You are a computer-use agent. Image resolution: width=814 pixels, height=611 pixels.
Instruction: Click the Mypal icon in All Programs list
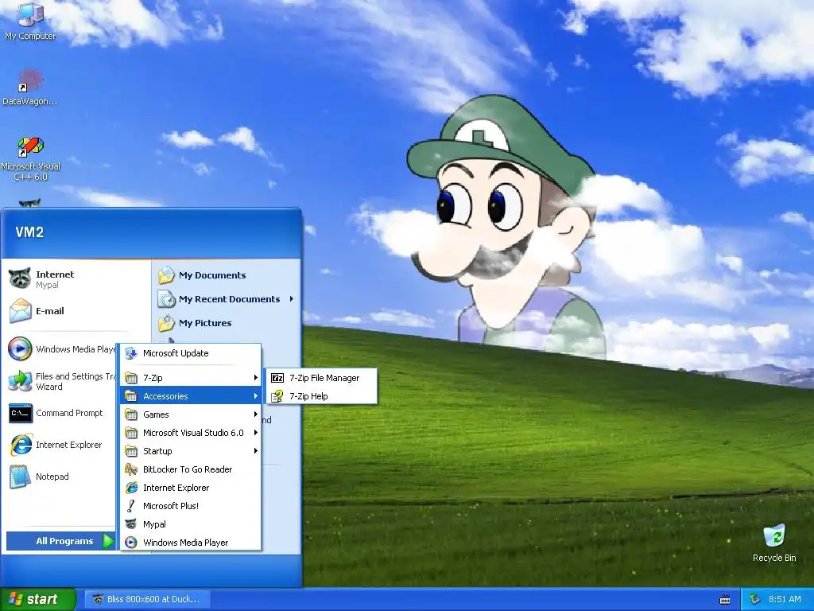pyautogui.click(x=131, y=524)
